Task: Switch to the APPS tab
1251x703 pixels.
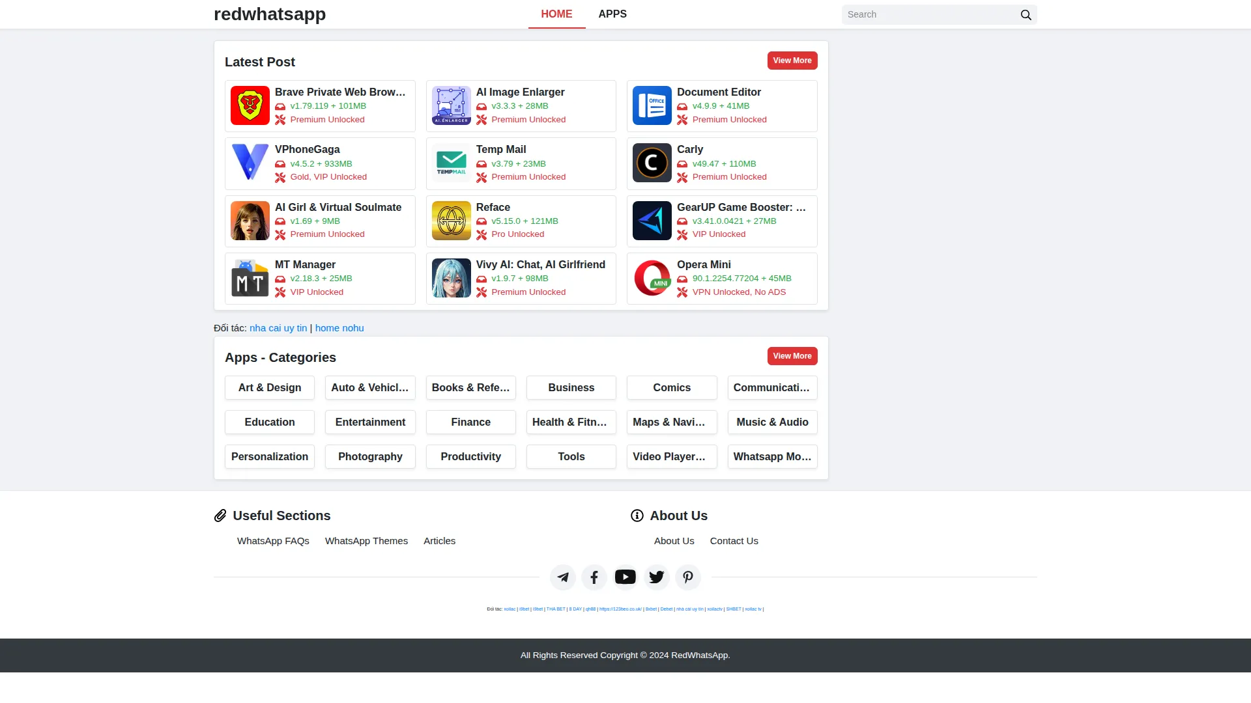Action: point(612,14)
